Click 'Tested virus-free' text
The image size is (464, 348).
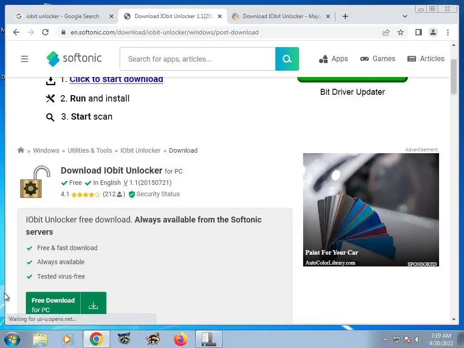click(x=61, y=276)
